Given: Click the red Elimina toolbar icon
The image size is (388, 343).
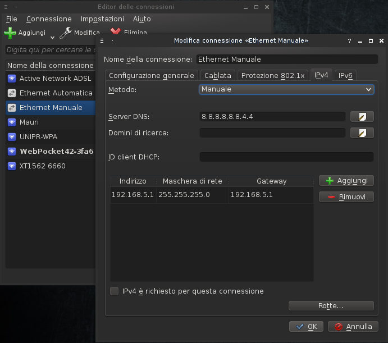Looking at the screenshot, I should [116, 33].
